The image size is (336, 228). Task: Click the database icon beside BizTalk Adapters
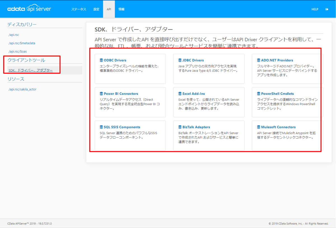click(x=180, y=127)
